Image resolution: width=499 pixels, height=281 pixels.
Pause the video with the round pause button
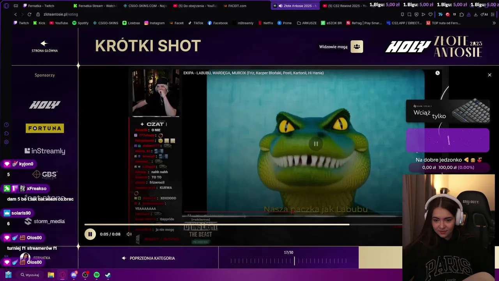[x=90, y=234]
